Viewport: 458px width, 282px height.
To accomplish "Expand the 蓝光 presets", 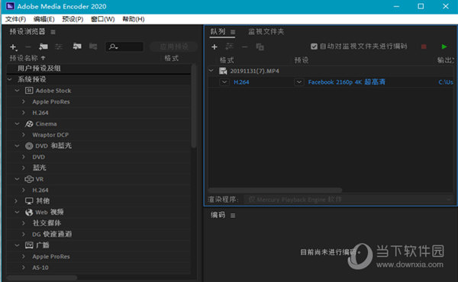I will coord(24,168).
